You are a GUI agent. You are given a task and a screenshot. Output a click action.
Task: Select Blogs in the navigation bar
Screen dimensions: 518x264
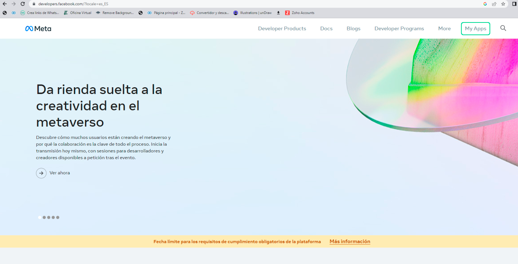click(353, 28)
